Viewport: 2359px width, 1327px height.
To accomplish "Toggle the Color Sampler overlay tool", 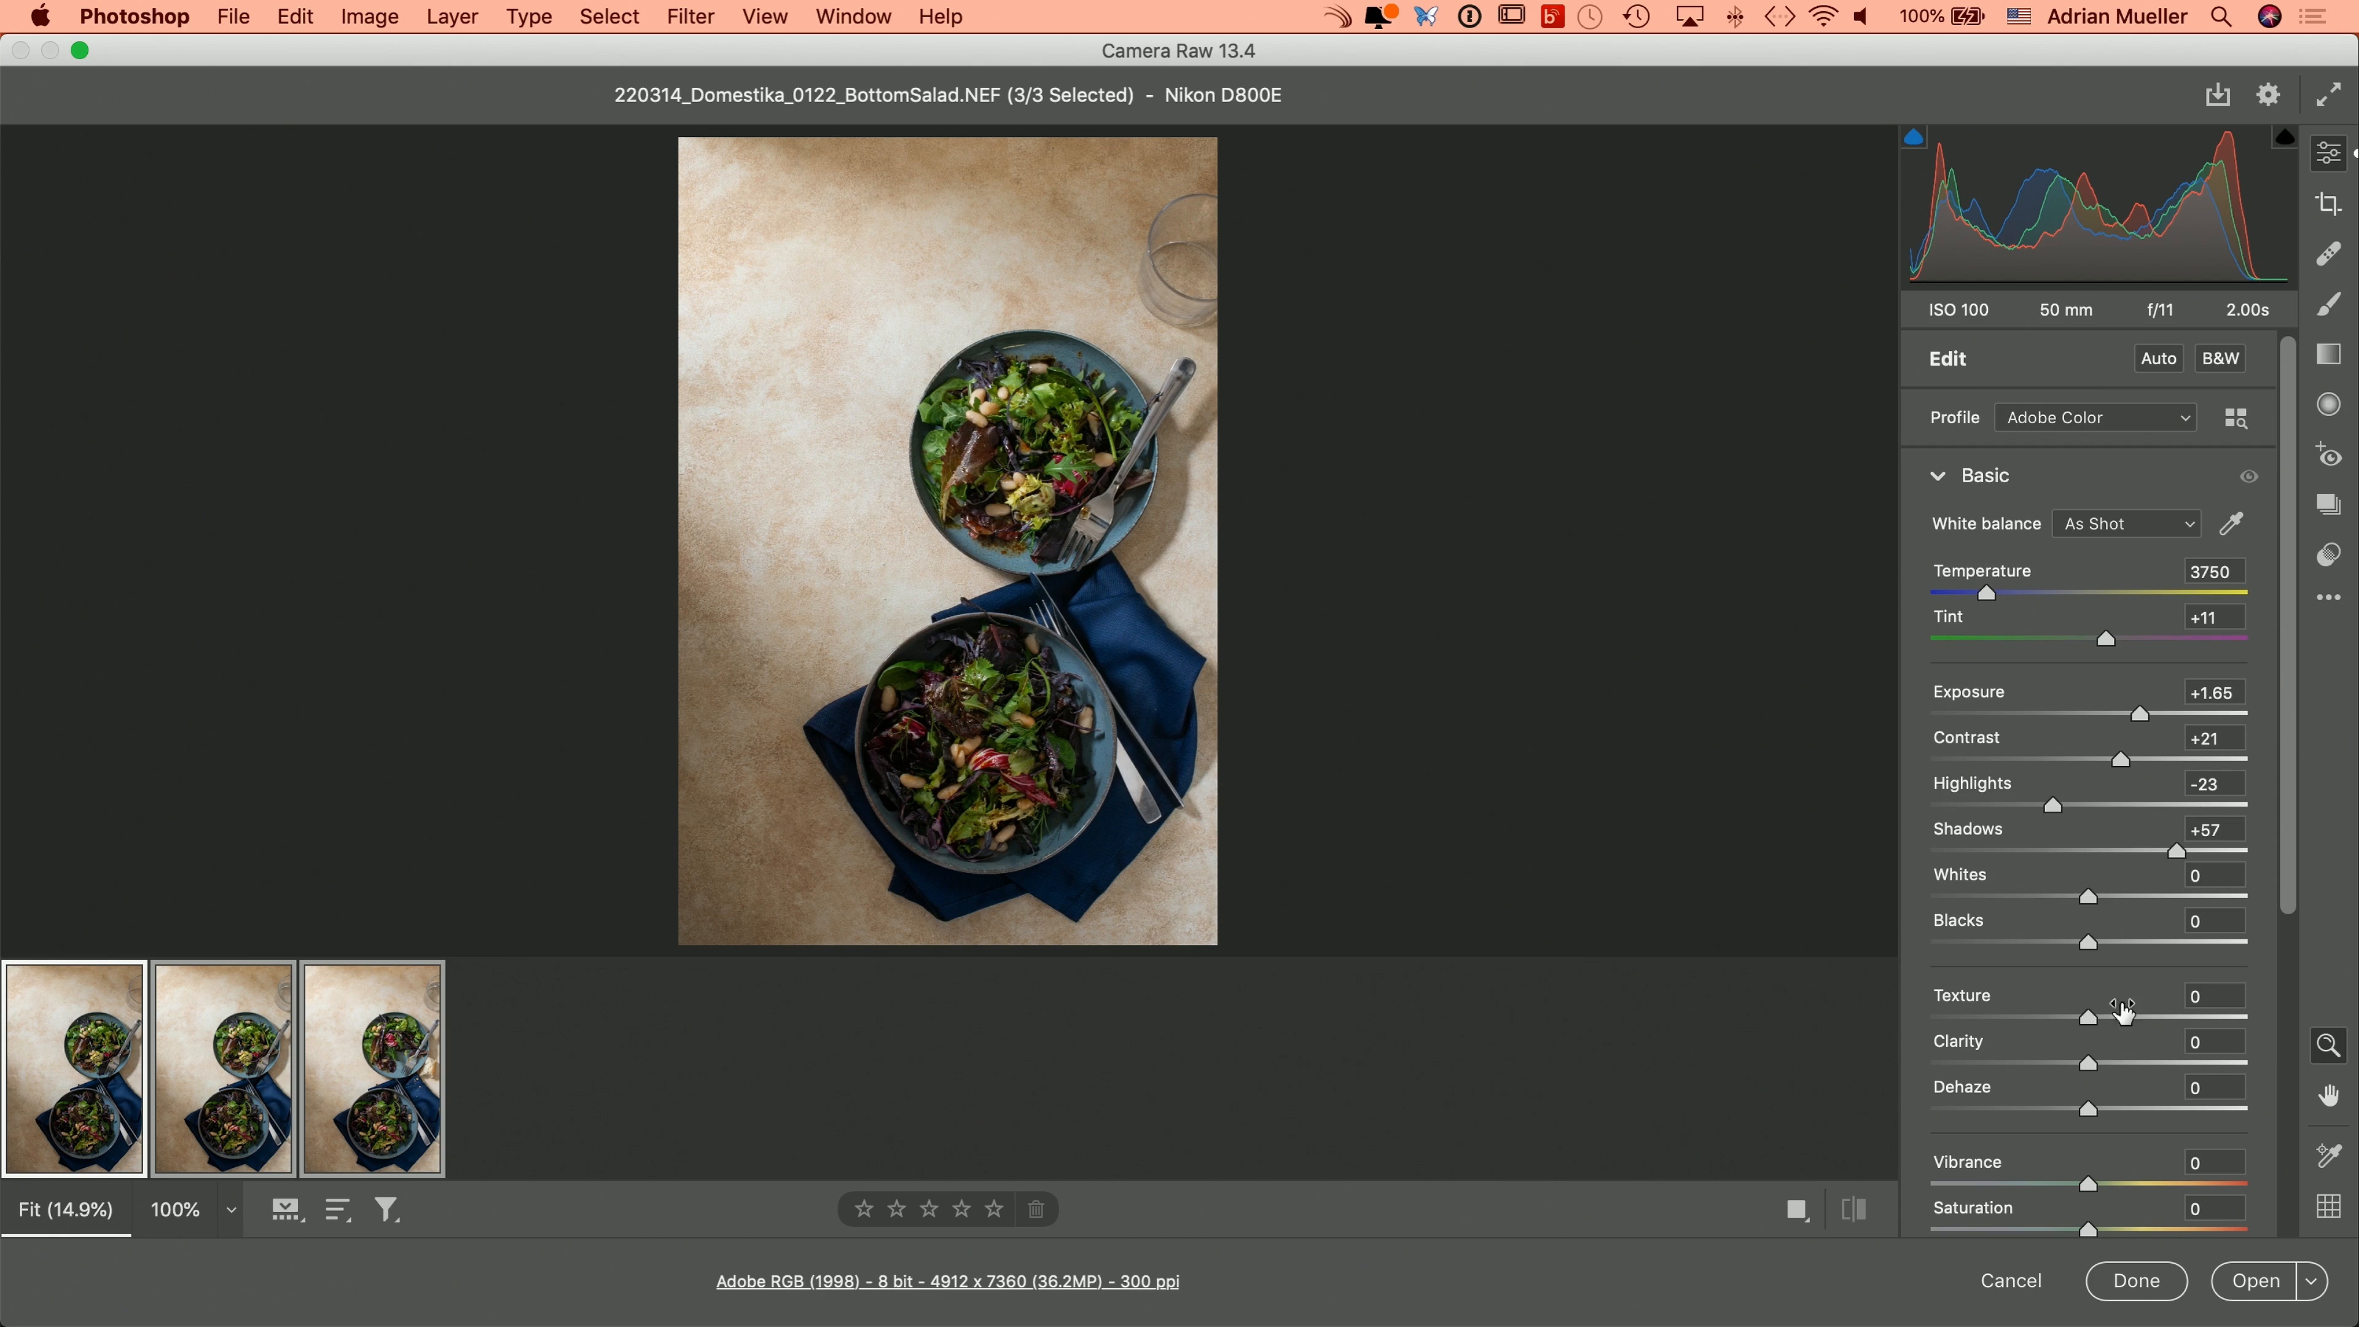I will (x=2328, y=1156).
